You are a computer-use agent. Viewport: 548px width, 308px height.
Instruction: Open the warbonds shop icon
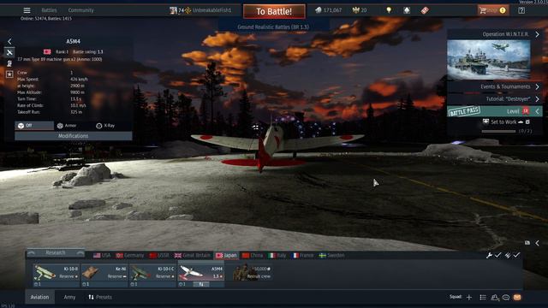(x=407, y=10)
